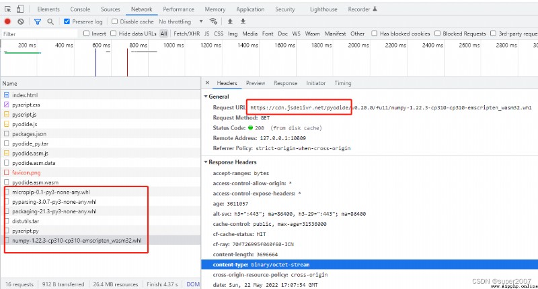Select favicon.png failed request icon
The height and width of the screenshot is (289, 538).
(x=7, y=172)
